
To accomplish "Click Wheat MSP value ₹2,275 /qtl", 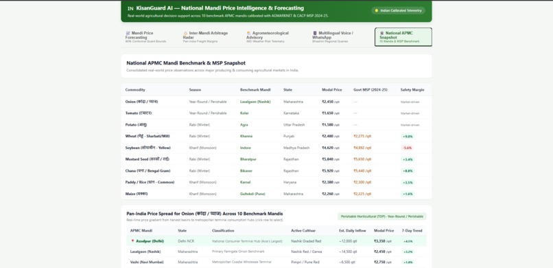I will (362, 136).
